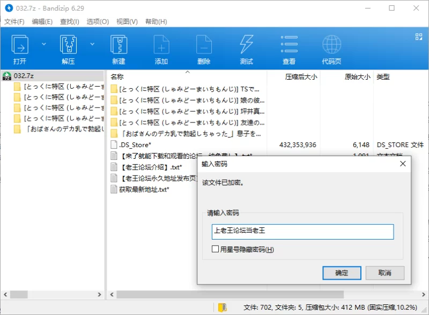This screenshot has height=315, width=429.
Task: Click right arrow of file list scrollbar
Action: click(x=424, y=295)
